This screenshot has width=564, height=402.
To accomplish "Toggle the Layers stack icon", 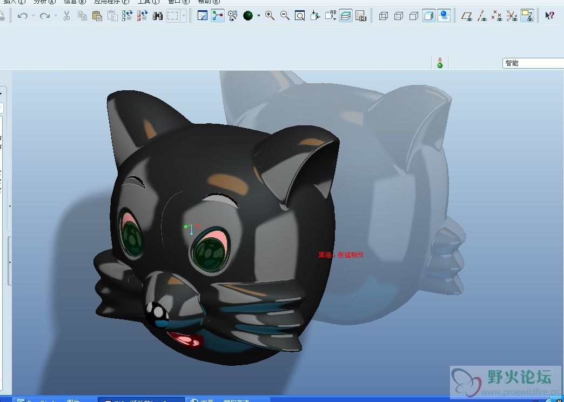I will pos(346,16).
